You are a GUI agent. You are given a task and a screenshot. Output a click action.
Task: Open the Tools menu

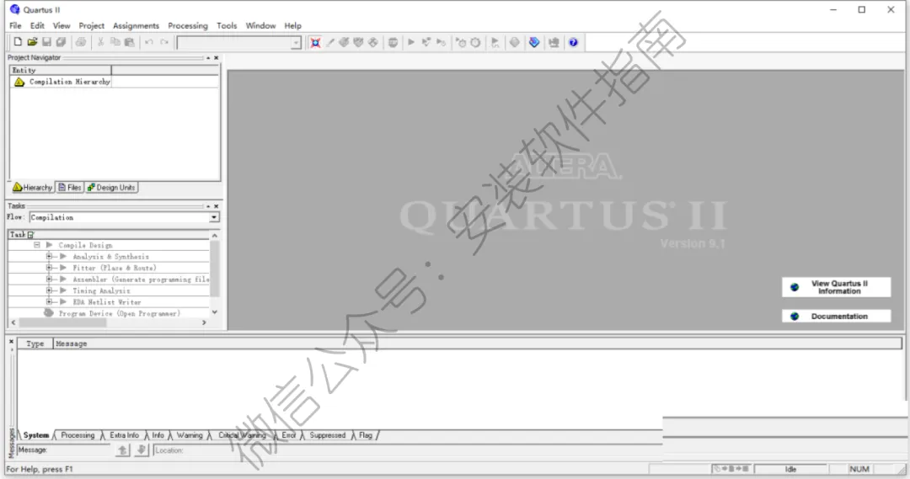(227, 25)
